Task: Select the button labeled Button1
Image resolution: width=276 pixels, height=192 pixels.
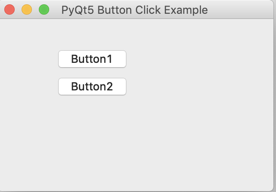Action: tap(92, 59)
